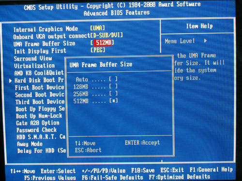Click the popup title UMA Frame Buffer Size
The width and height of the screenshot is (242, 181).
tap(101, 65)
